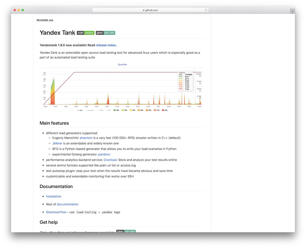Open the Installation documentation link
The width and height of the screenshot is (306, 248).
coord(54,196)
